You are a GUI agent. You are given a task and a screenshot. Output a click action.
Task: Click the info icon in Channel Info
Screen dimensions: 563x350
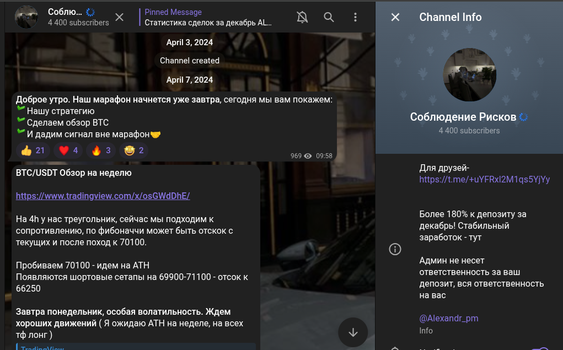coord(395,249)
